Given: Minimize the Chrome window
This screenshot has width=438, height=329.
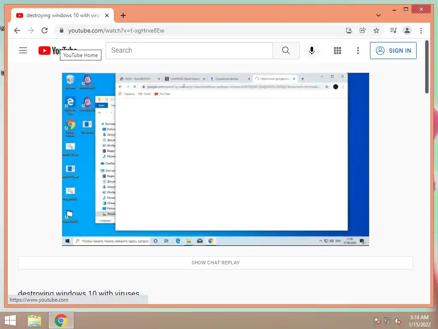Looking at the screenshot, I should [394, 9].
